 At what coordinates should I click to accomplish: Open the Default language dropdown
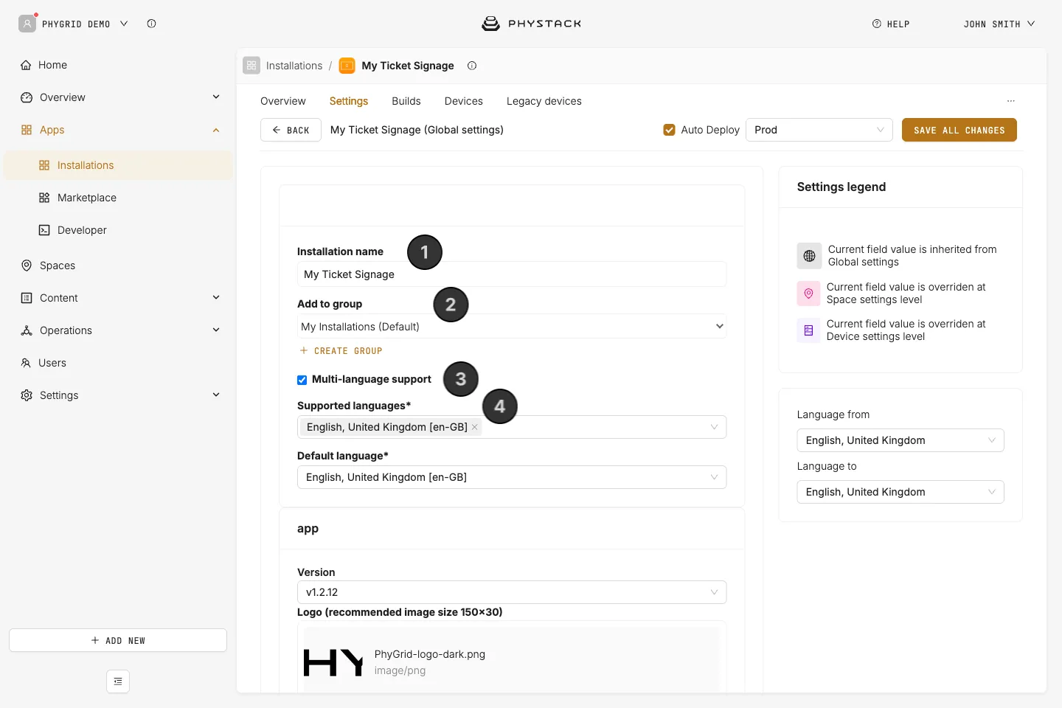pyautogui.click(x=512, y=477)
